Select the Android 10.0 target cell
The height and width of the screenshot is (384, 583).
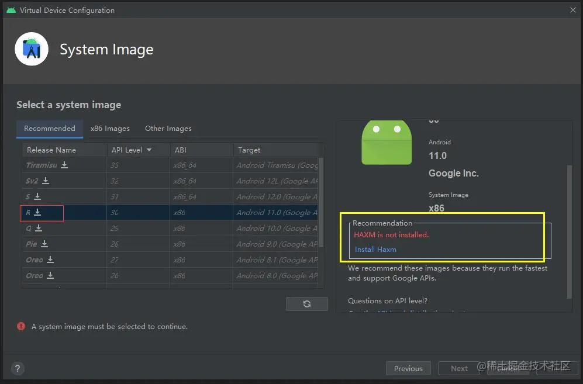coord(276,229)
